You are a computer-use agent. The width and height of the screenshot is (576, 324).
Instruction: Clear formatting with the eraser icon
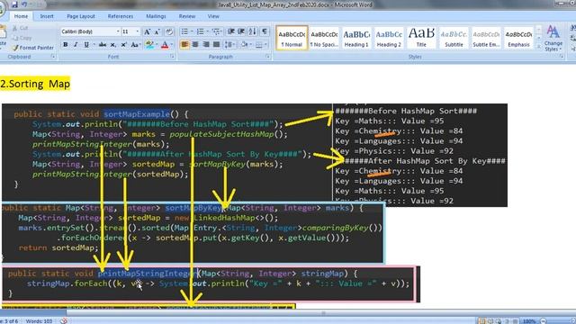[x=169, y=31]
